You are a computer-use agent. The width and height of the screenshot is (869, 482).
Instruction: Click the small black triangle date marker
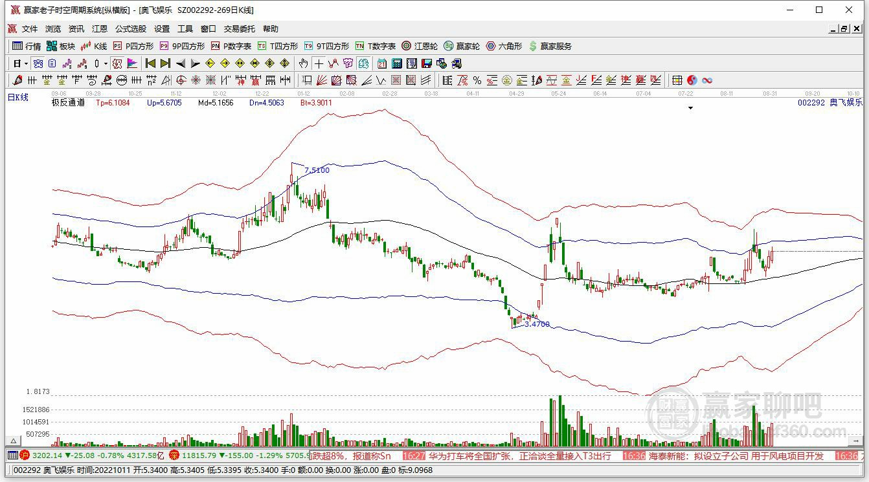691,108
